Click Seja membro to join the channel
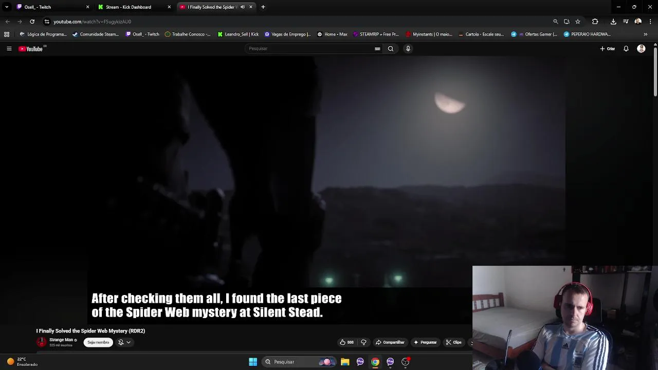This screenshot has height=370, width=658. (x=98, y=342)
